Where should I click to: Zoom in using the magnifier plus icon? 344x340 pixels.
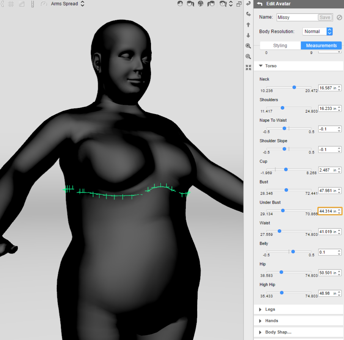pos(248,46)
